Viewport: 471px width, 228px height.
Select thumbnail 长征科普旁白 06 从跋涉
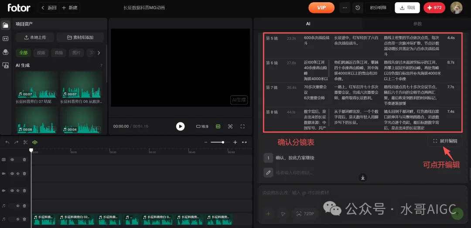point(81,85)
